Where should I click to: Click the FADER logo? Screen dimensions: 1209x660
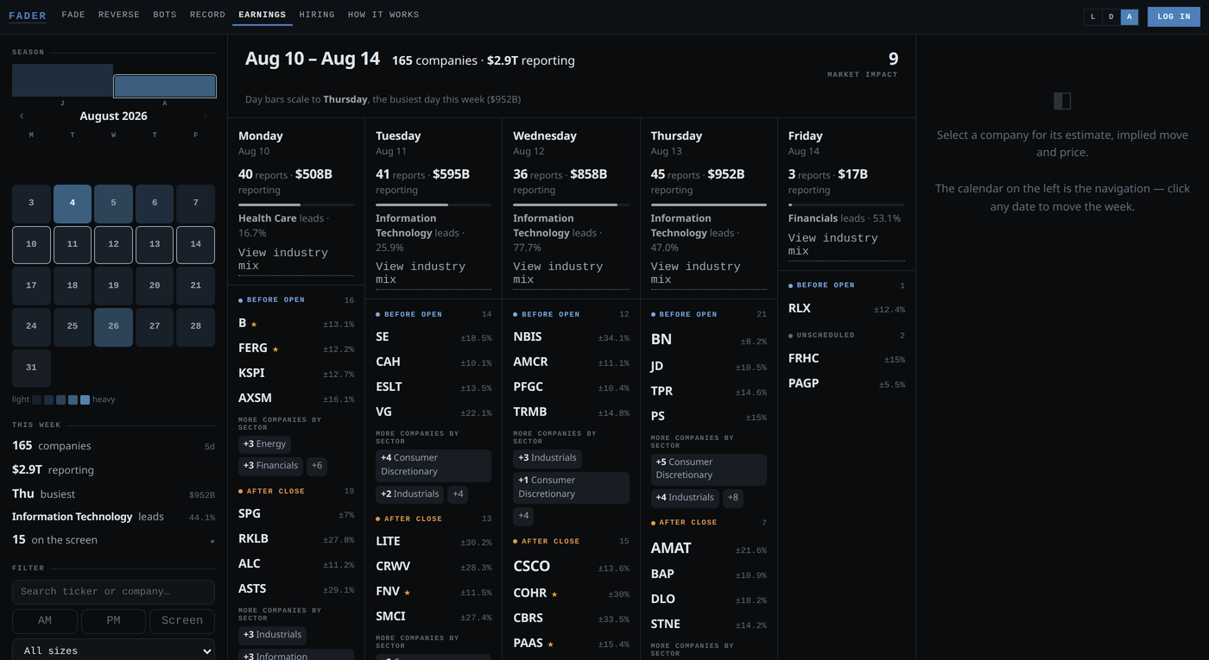28,16
